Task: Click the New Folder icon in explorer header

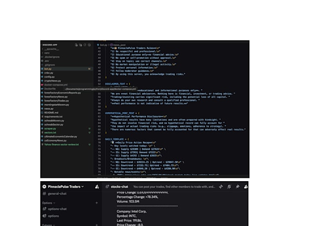Action: click(x=80, y=45)
